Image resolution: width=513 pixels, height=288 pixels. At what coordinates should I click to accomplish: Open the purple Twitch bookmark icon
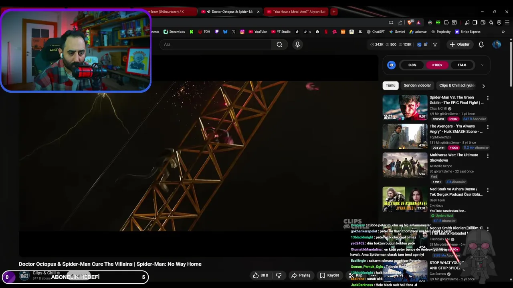point(217,32)
